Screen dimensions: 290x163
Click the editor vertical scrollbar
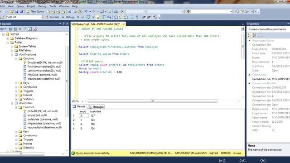[243, 46]
